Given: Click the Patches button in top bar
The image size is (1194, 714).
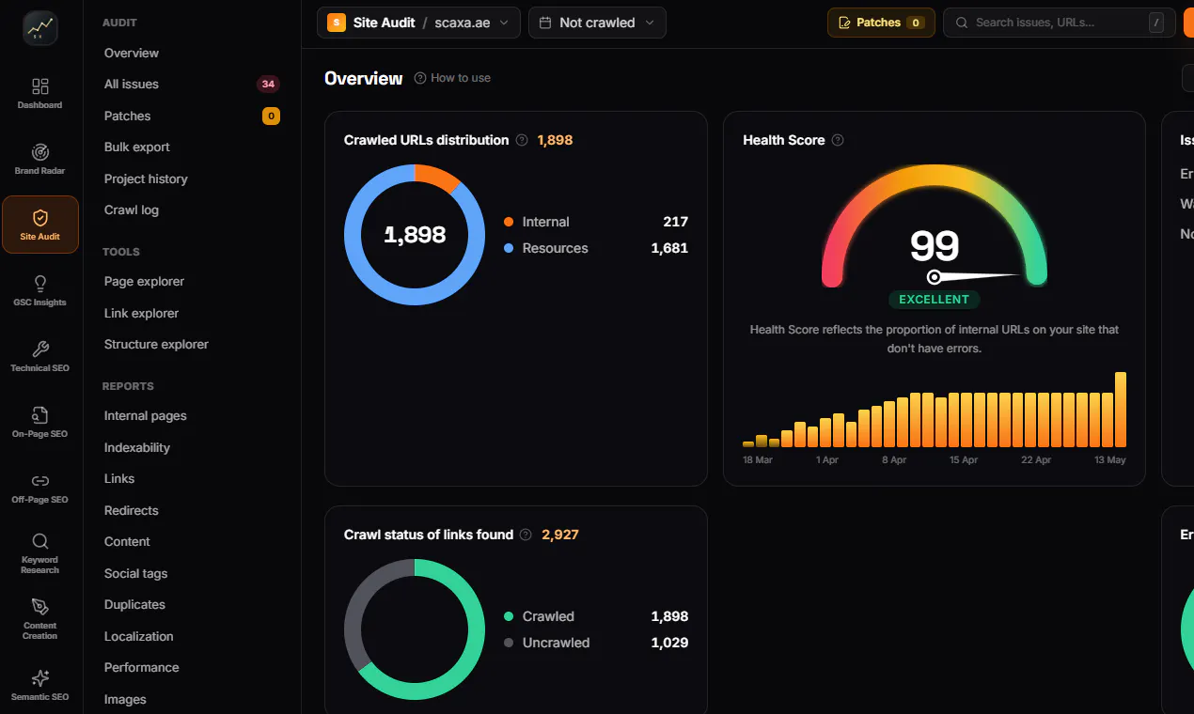Looking at the screenshot, I should point(881,23).
